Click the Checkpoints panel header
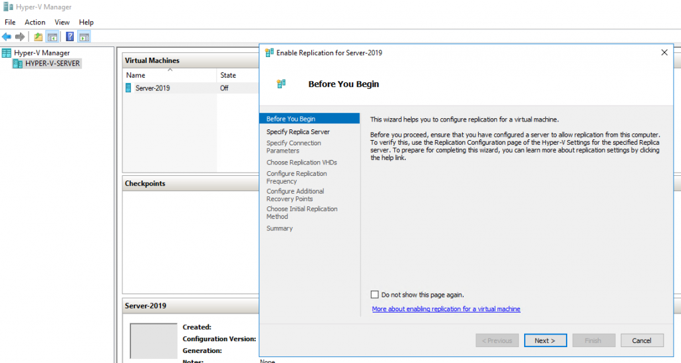 [191, 184]
